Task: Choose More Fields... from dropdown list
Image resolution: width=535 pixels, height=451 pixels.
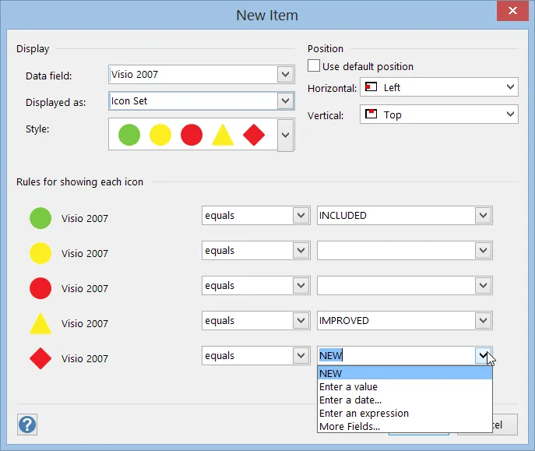Action: 405,426
